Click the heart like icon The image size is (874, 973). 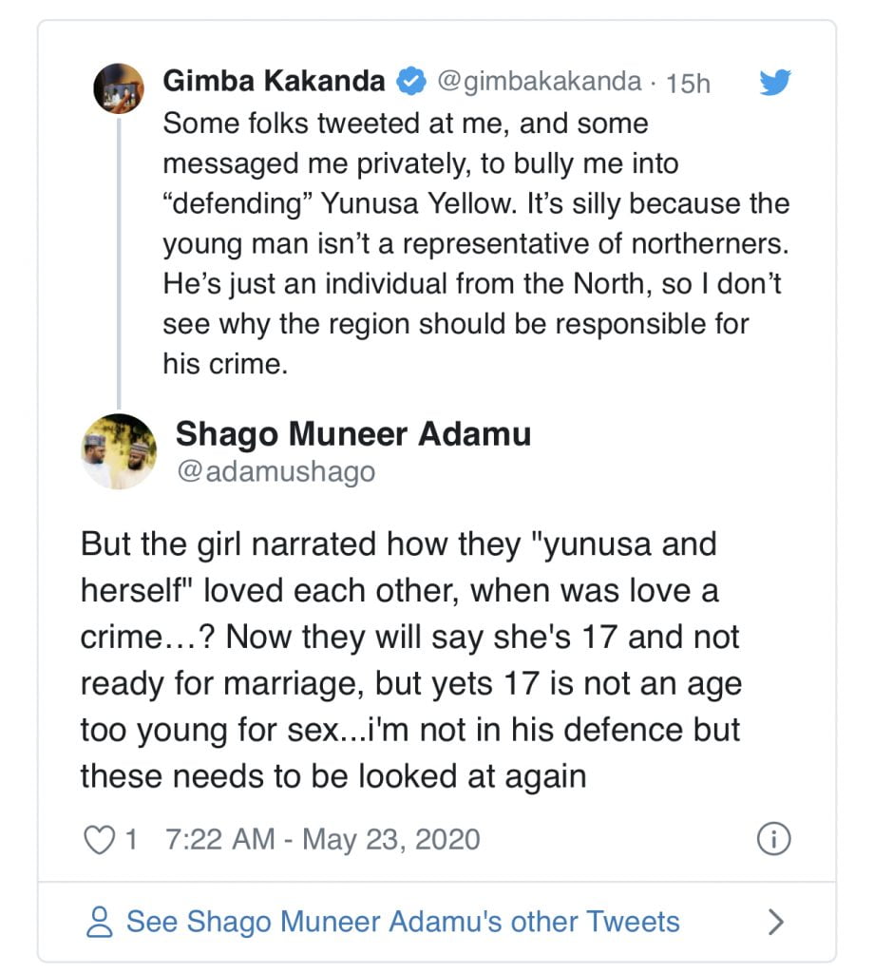[99, 840]
